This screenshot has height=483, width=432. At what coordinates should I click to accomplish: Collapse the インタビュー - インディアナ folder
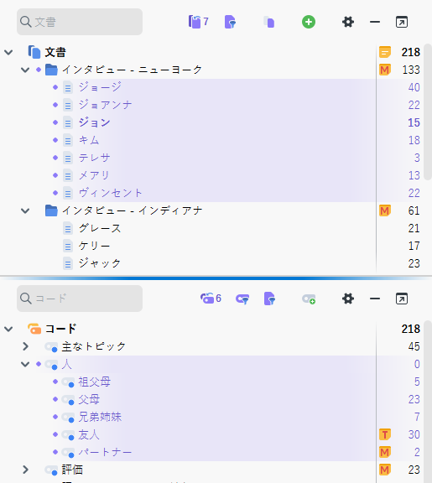(x=25, y=210)
